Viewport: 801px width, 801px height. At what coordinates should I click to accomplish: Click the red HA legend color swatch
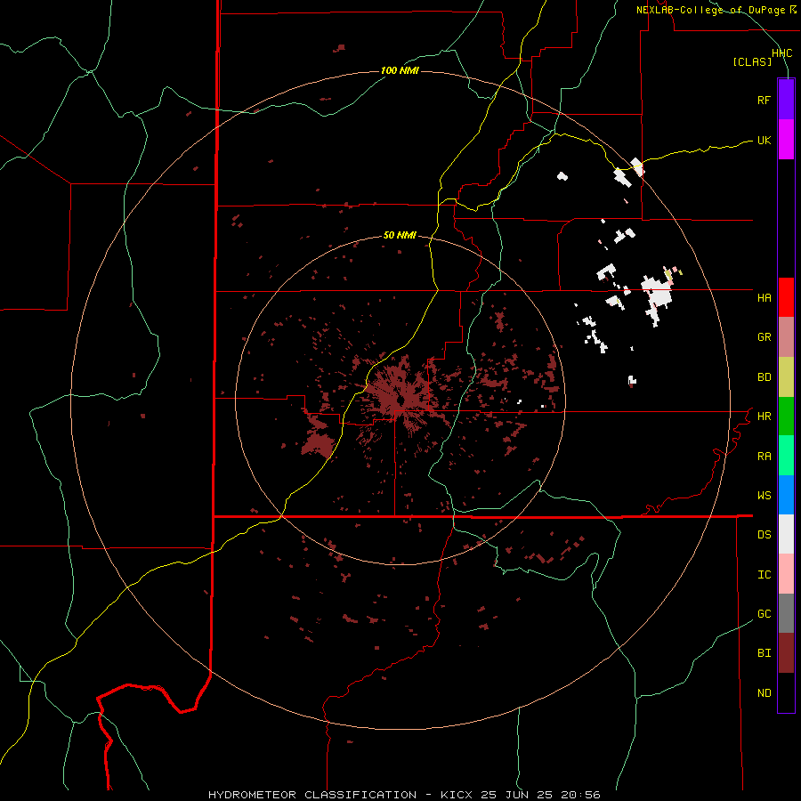[786, 297]
